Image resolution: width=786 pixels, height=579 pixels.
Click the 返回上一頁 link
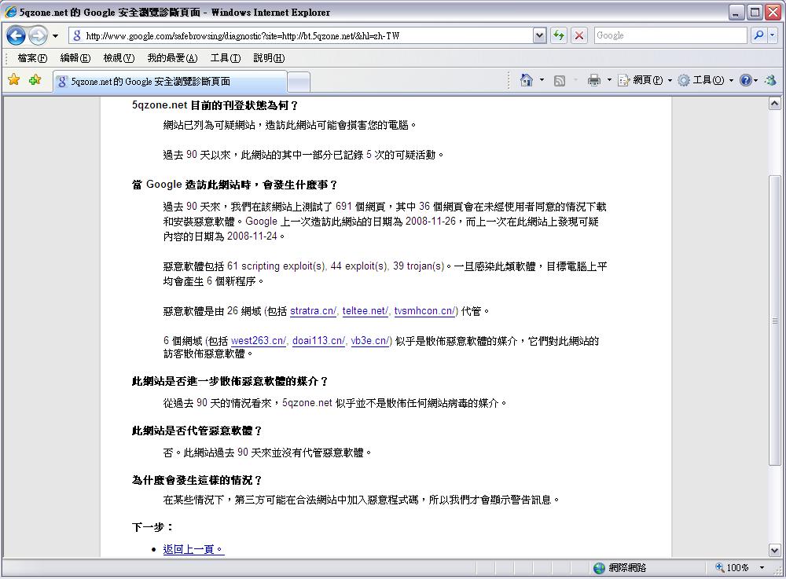tap(193, 549)
